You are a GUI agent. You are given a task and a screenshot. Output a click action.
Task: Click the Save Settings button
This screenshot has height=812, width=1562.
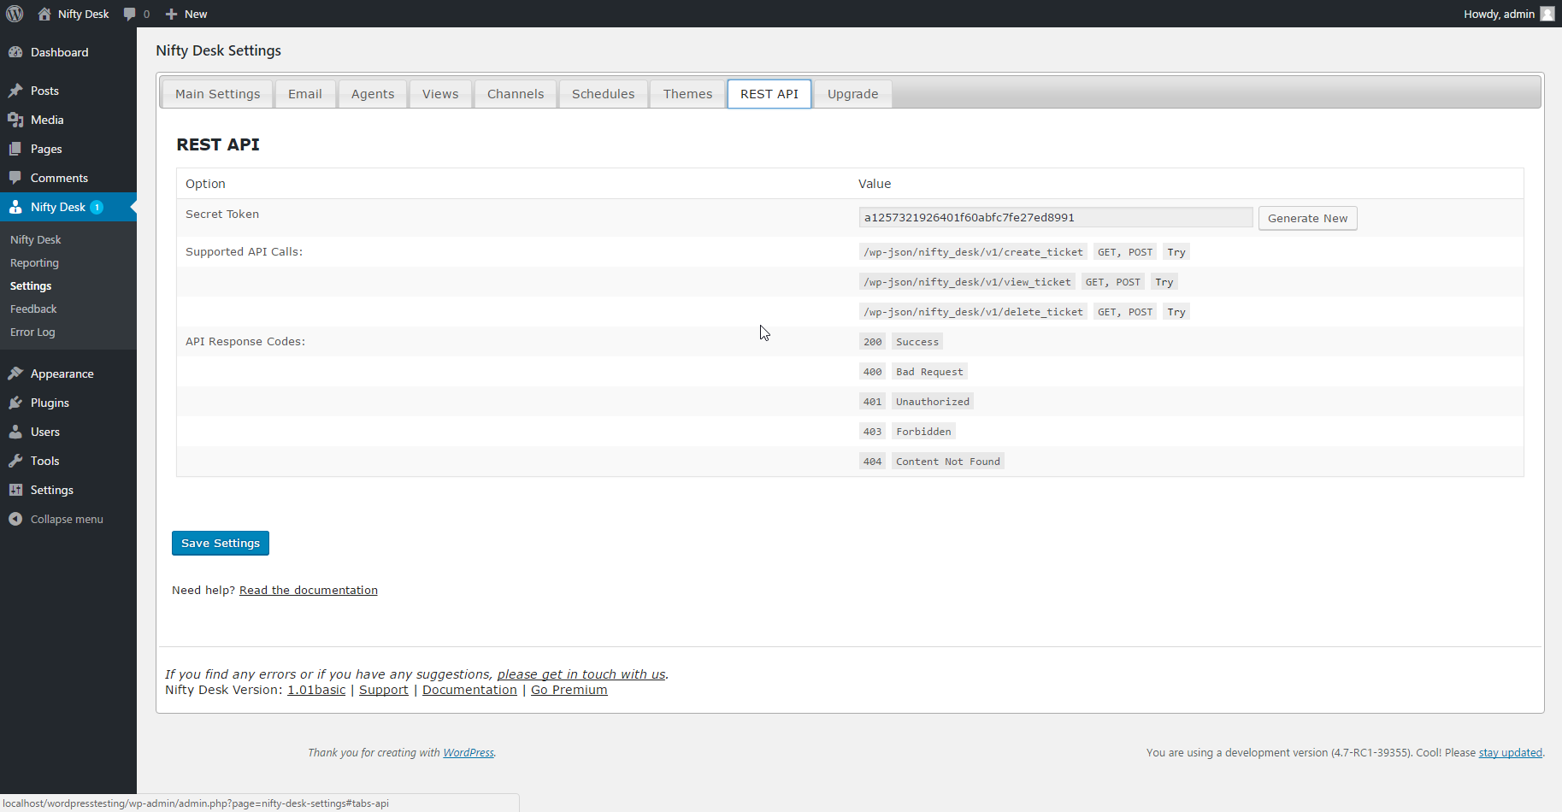[x=221, y=543]
